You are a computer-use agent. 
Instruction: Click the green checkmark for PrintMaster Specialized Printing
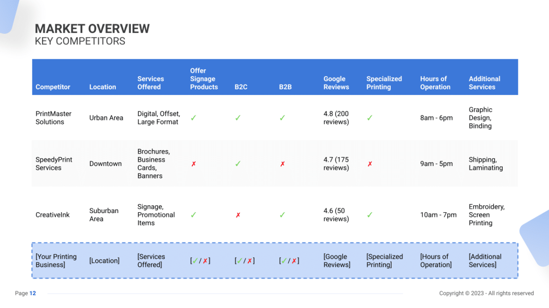coord(369,117)
